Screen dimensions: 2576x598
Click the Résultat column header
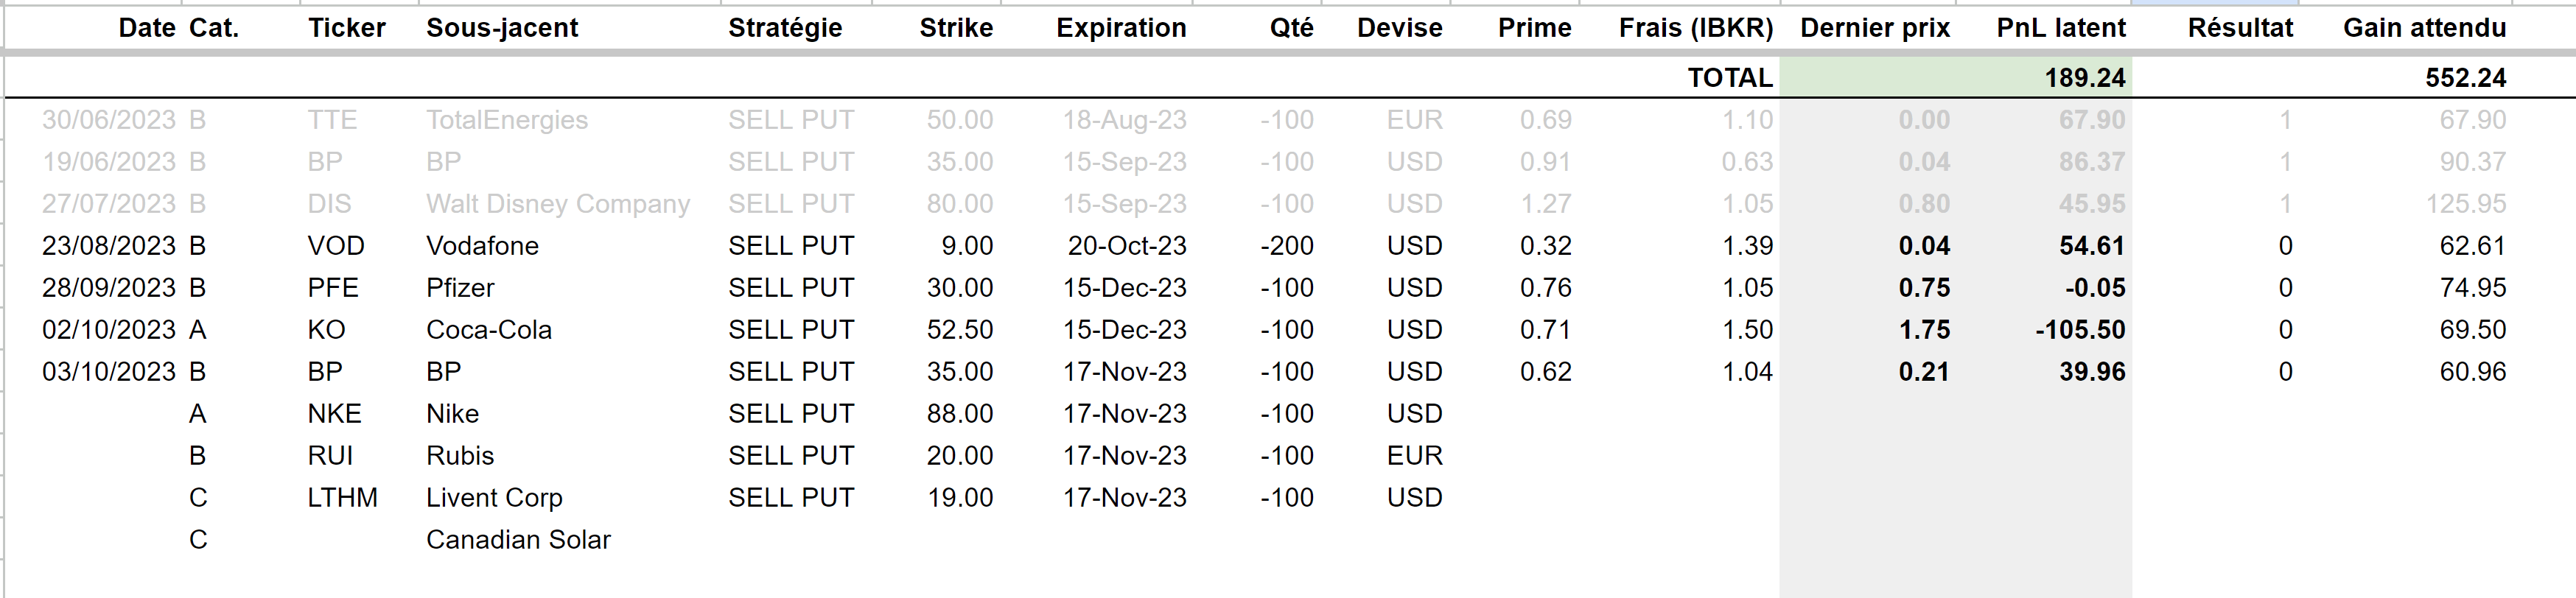pos(2240,28)
